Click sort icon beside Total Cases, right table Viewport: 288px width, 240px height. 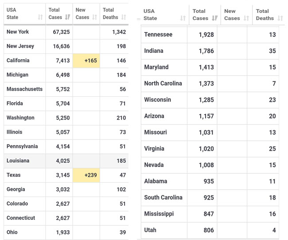coord(215,19)
